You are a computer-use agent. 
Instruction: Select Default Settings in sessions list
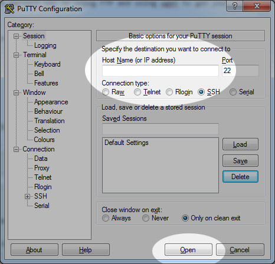pyautogui.click(x=126, y=143)
